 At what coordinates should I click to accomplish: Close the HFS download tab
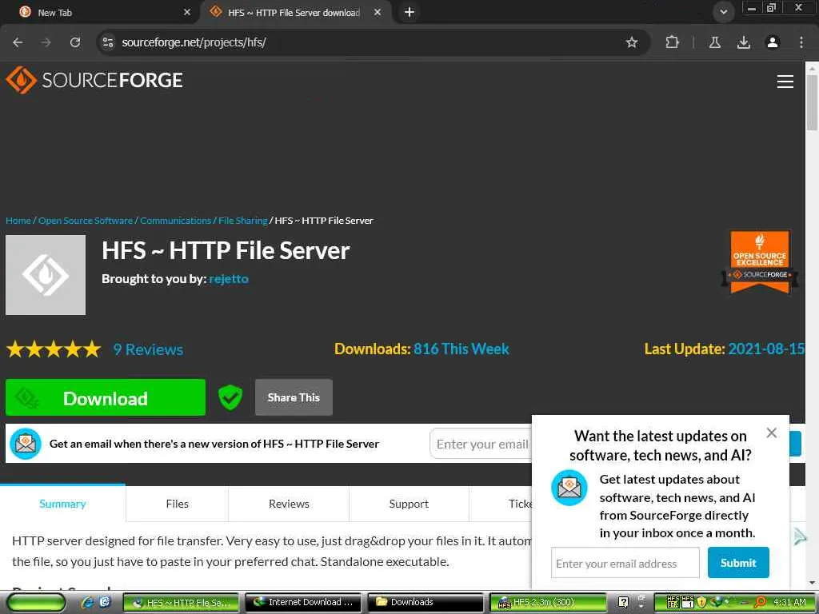378,12
